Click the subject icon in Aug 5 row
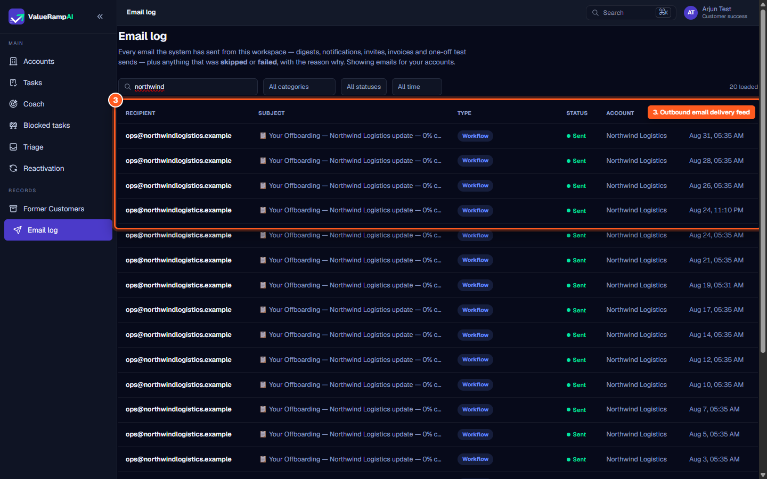Viewport: 767px width, 479px height. click(x=263, y=434)
